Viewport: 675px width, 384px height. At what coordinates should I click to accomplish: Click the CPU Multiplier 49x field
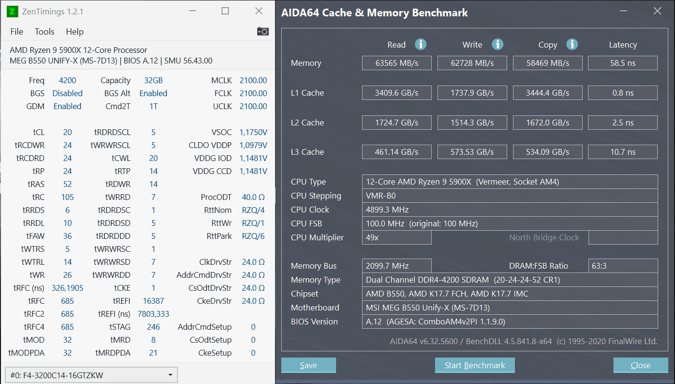397,237
